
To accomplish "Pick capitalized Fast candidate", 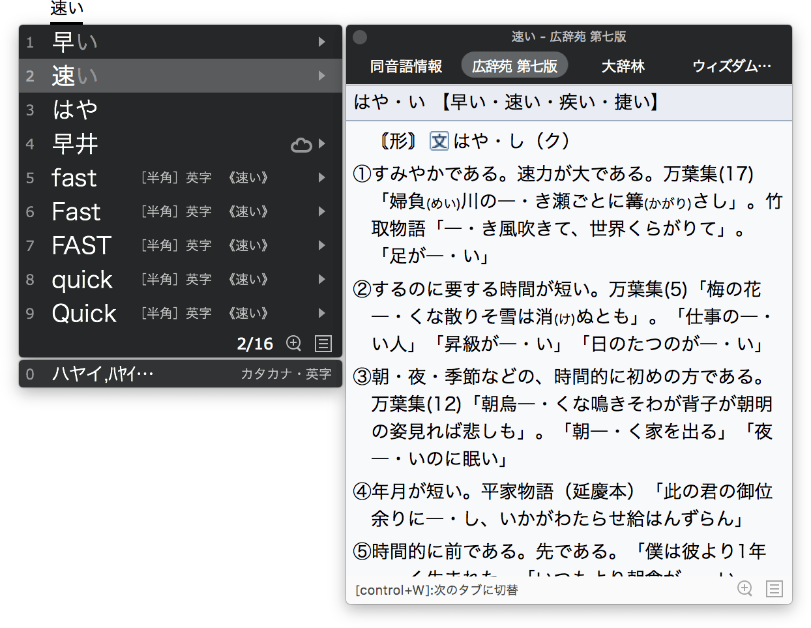I will click(180, 211).
